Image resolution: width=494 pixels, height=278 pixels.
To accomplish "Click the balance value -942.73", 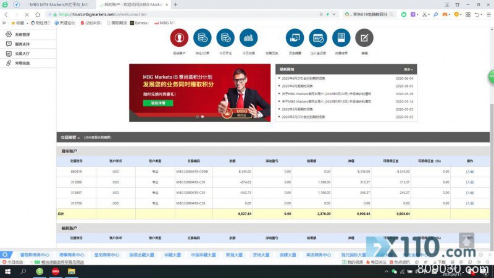I will (x=245, y=193).
